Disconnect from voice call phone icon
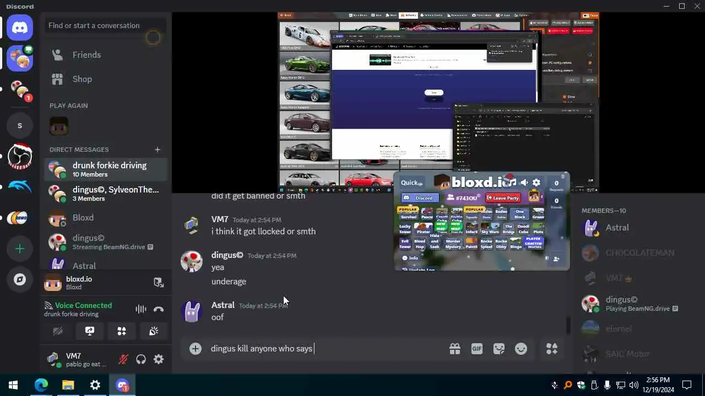 click(159, 309)
